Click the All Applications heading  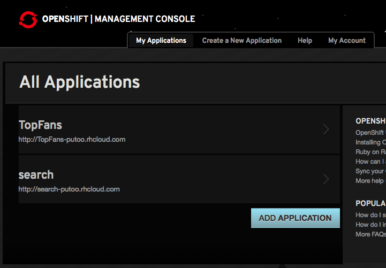click(80, 82)
